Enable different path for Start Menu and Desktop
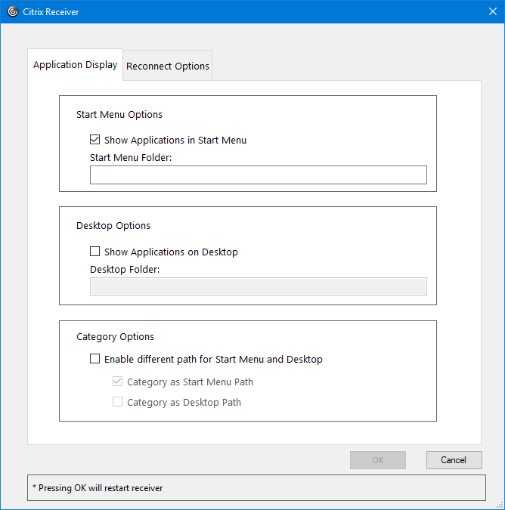The width and height of the screenshot is (505, 510). click(94, 359)
